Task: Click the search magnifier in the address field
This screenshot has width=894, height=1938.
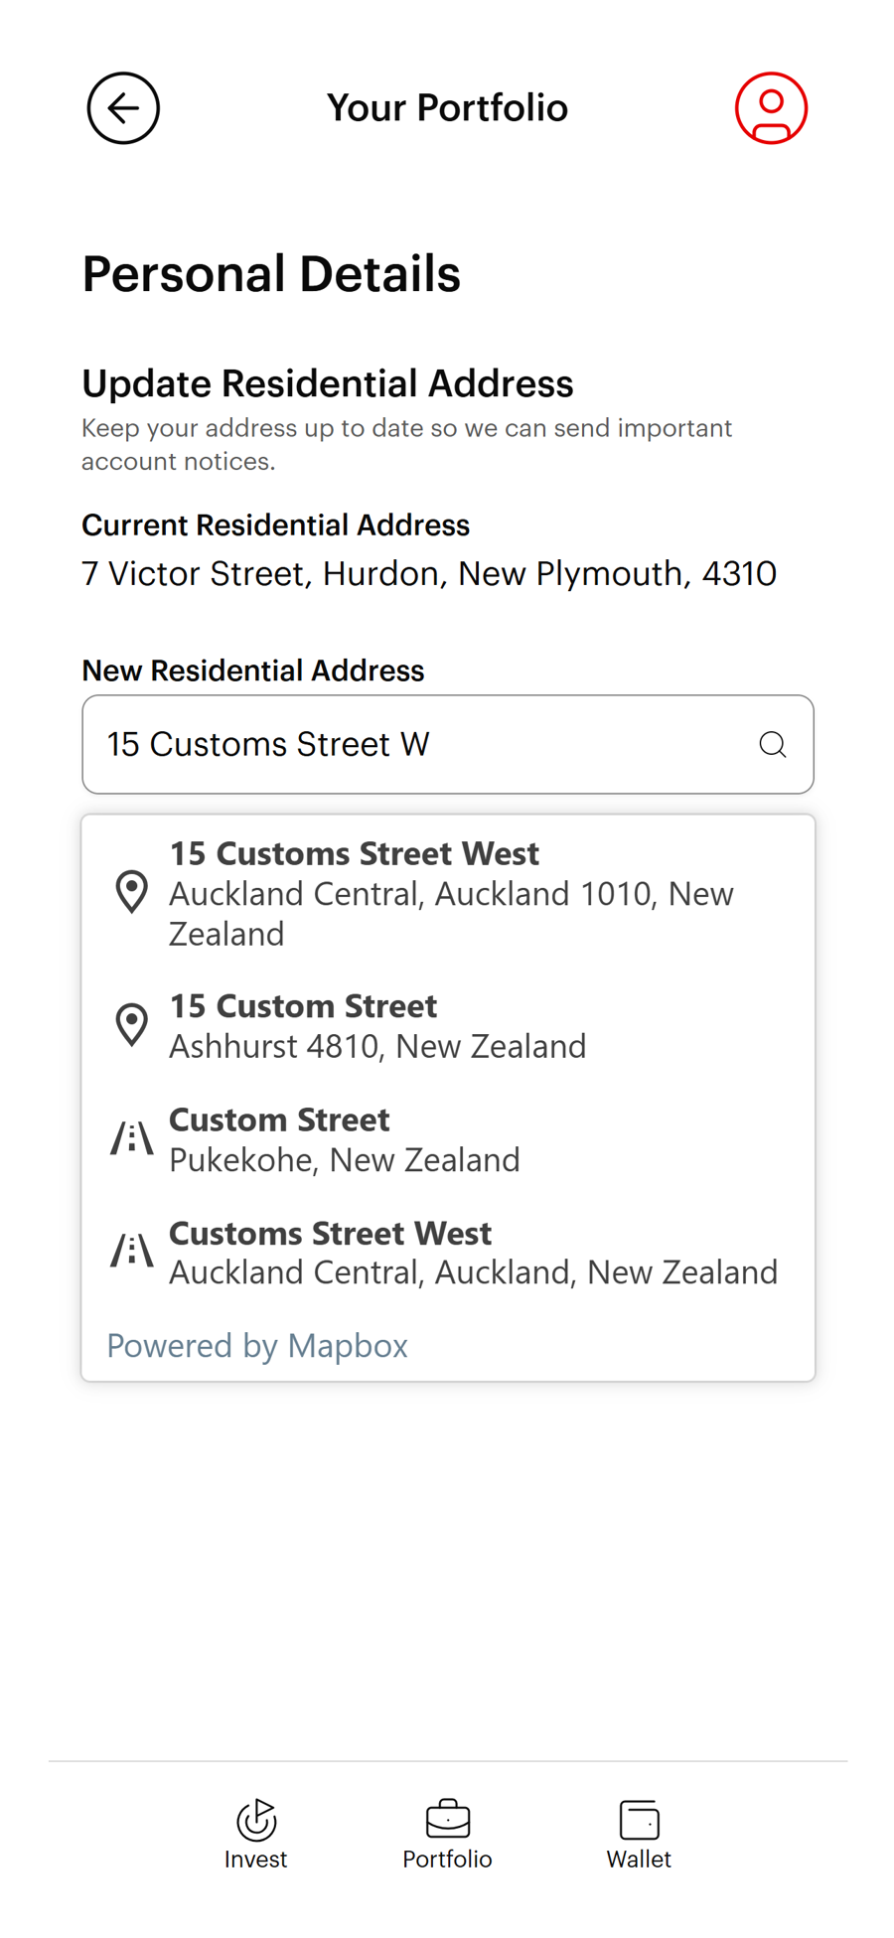Action: tap(772, 744)
